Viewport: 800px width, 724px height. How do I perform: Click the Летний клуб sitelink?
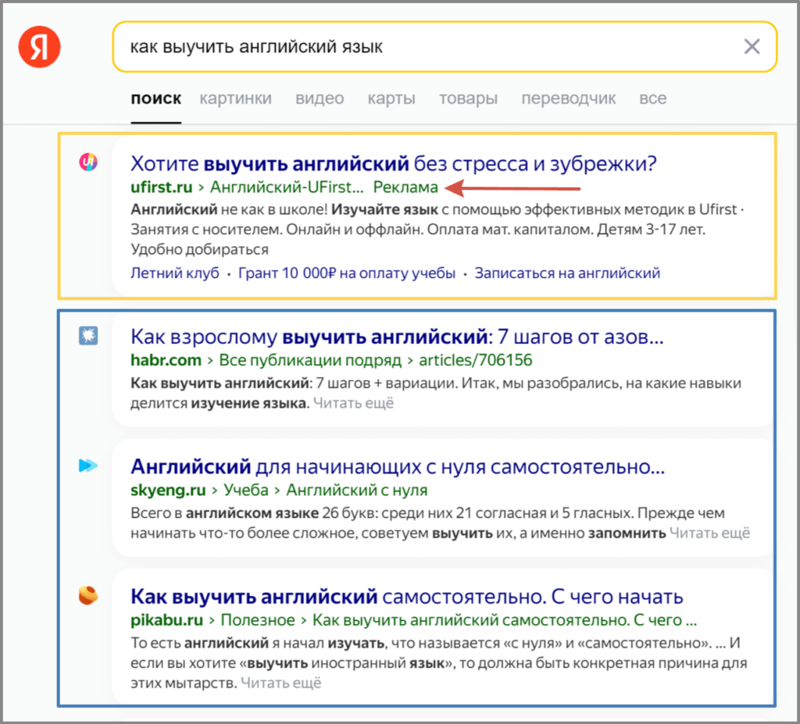174,273
